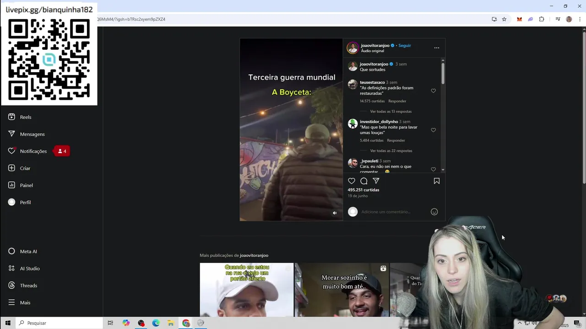Reply to investidor_dollynho's comment
The width and height of the screenshot is (586, 329).
pos(396,140)
